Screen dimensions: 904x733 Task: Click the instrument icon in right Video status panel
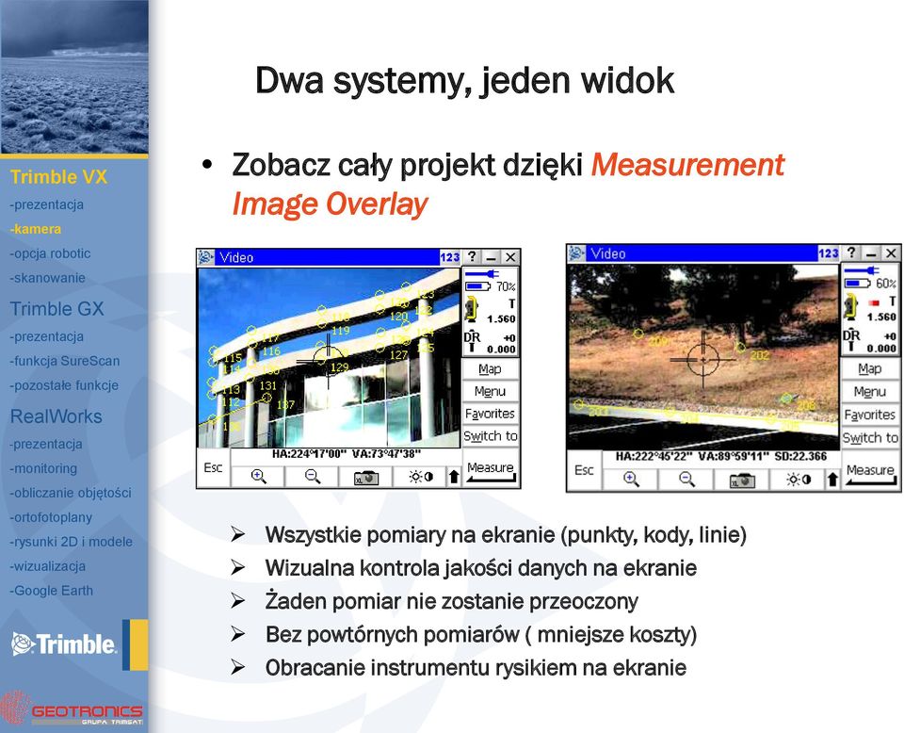[851, 307]
